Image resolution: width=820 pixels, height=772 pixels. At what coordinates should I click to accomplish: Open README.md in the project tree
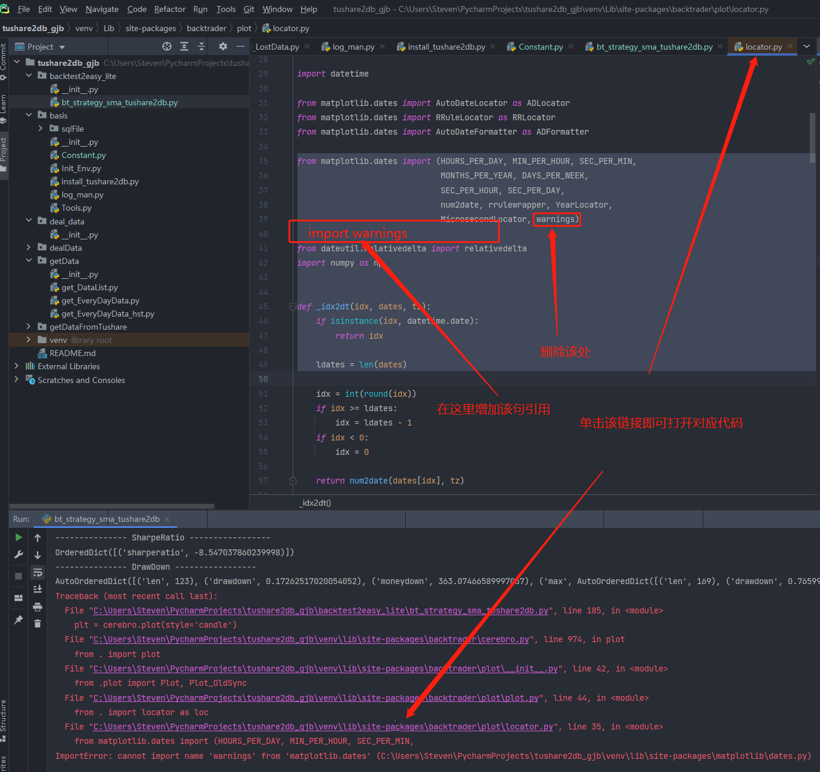(x=72, y=353)
